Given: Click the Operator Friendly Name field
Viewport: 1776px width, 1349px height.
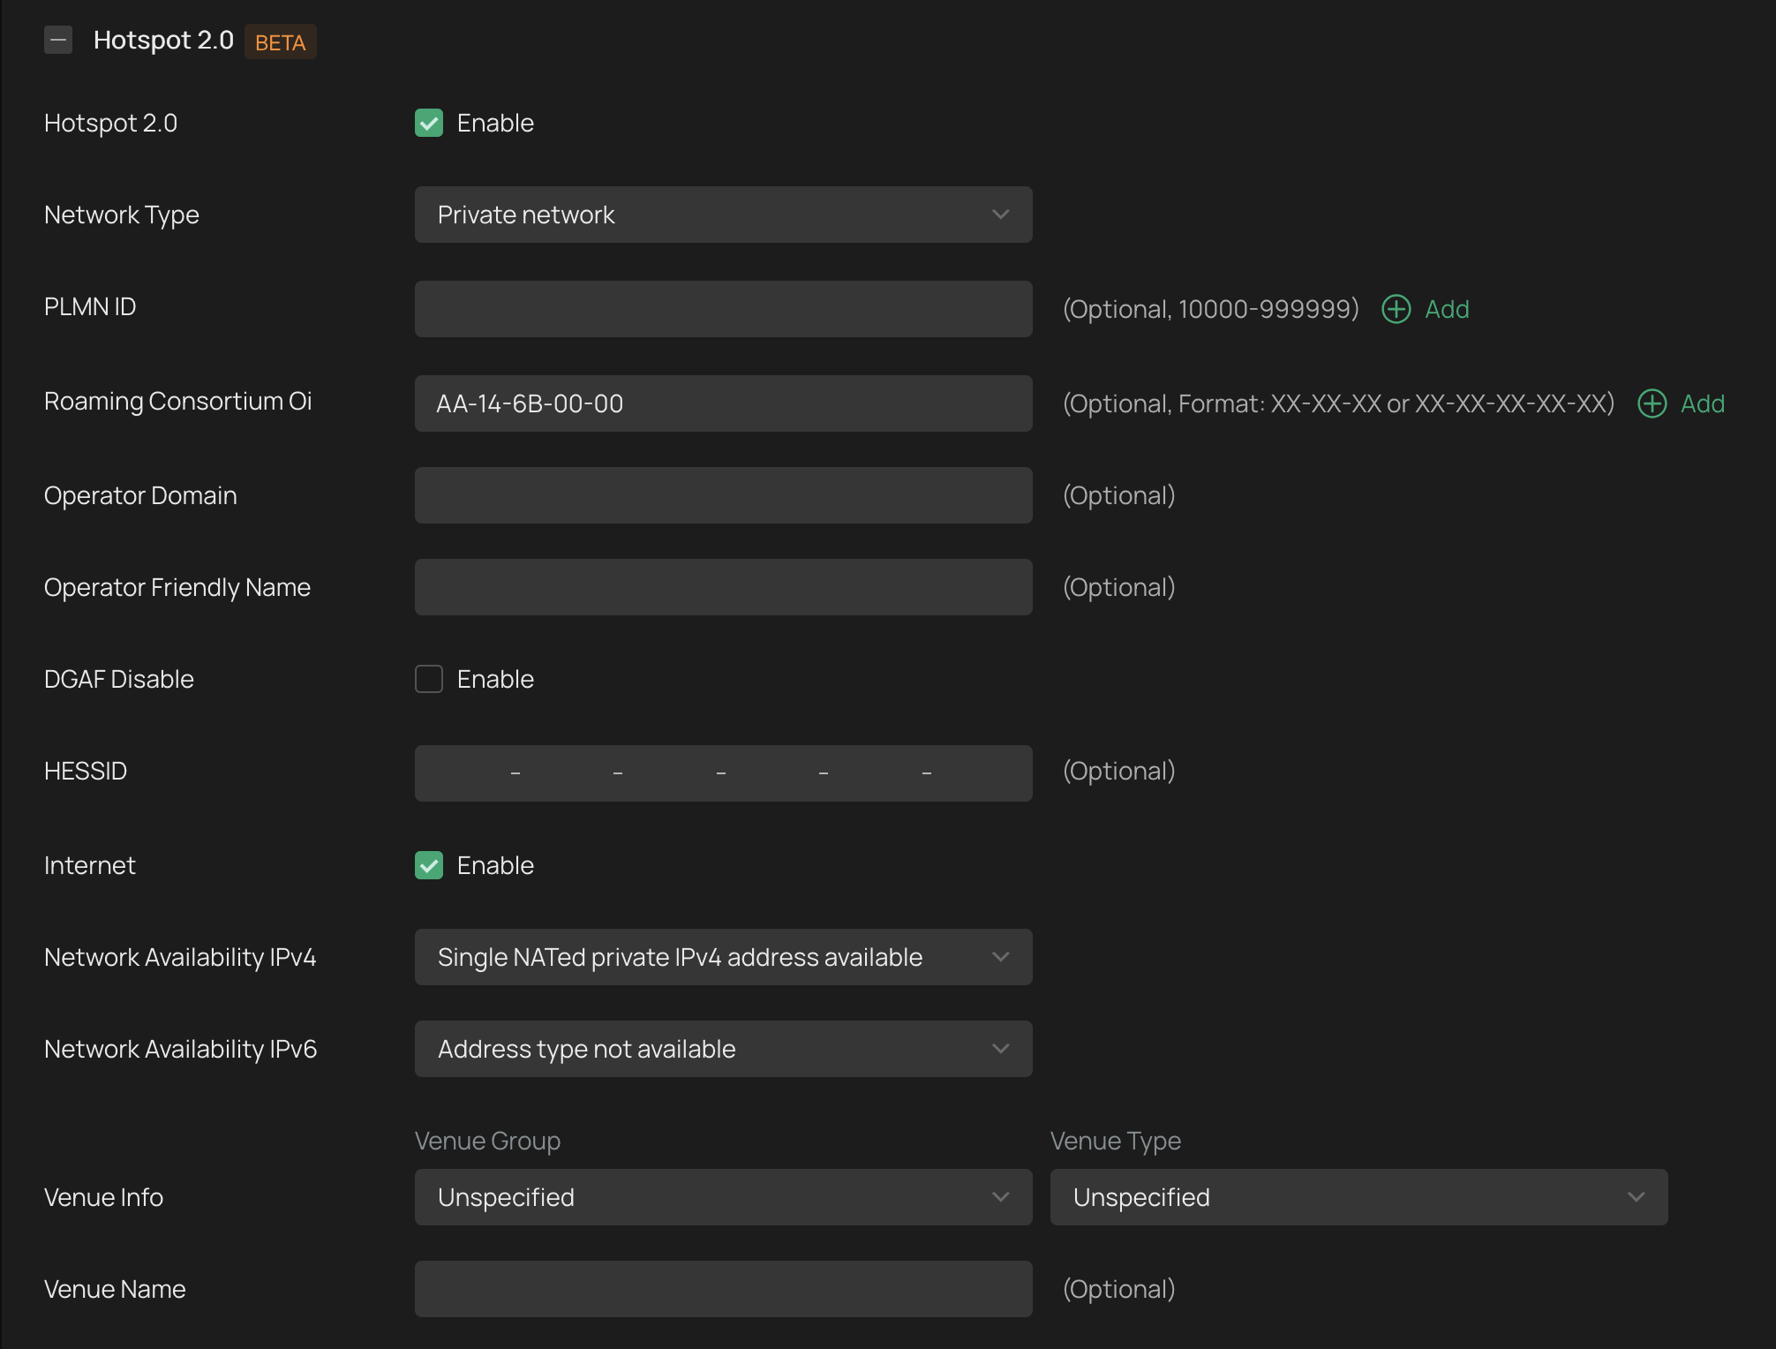Looking at the screenshot, I should tap(723, 587).
